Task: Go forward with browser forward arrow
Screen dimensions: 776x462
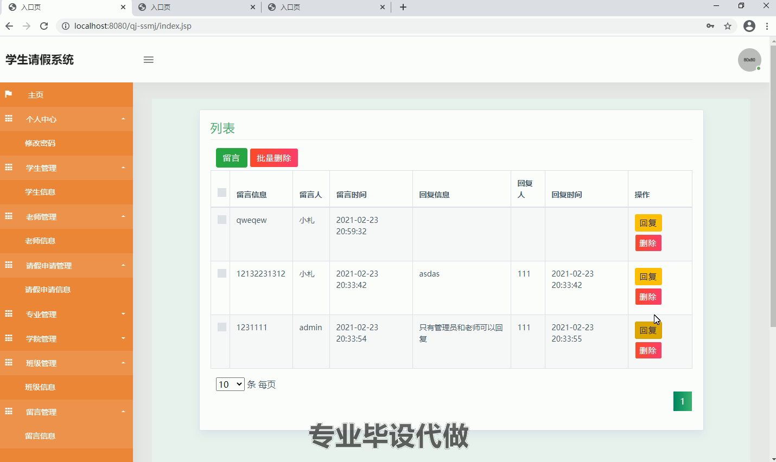Action: 27,26
